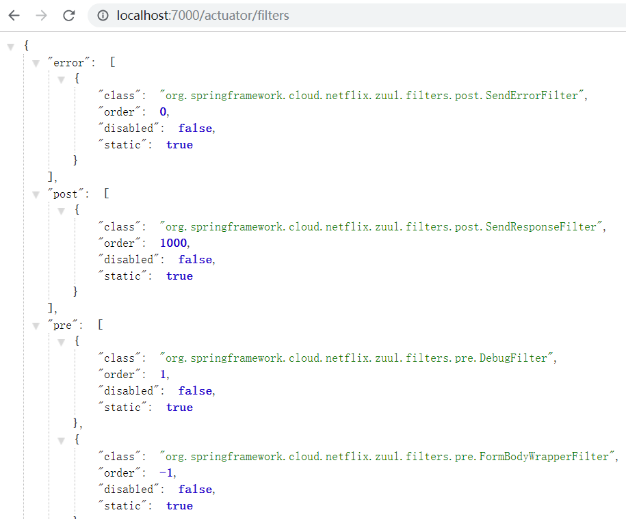This screenshot has width=626, height=519.
Task: Select the "error" key text
Action: click(68, 63)
